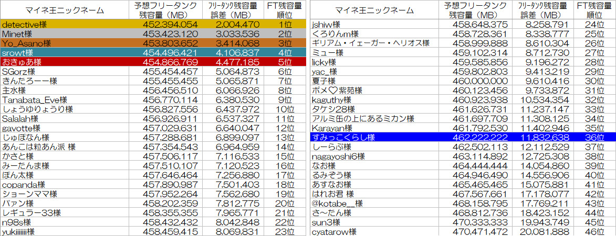Image resolution: width=616 pixels, height=236 pixels.
Task: Click the Yo_Asano様 entry
Action: 26,43
